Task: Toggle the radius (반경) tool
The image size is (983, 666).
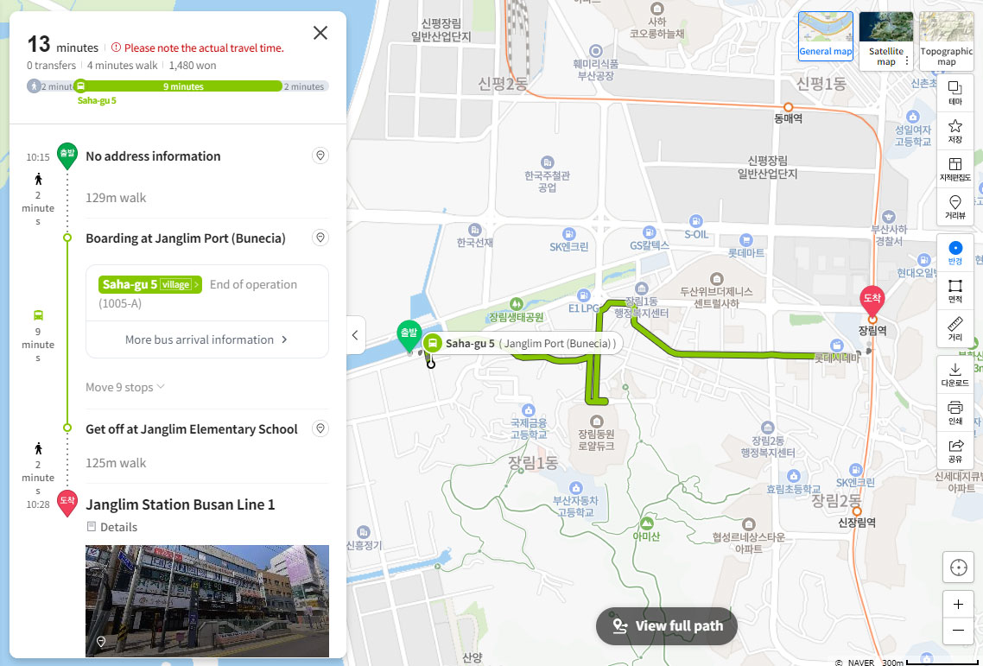Action: 954,253
